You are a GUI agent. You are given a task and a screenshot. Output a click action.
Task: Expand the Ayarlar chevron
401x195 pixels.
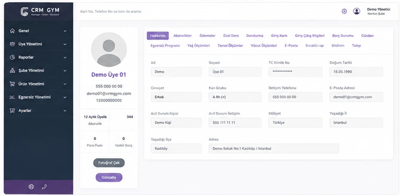pos(65,111)
